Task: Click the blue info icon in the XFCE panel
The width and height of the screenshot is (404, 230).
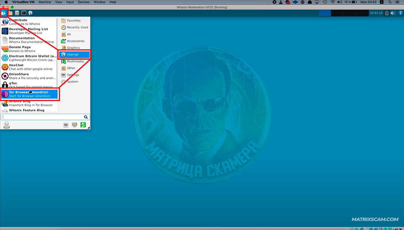Action: [400, 13]
